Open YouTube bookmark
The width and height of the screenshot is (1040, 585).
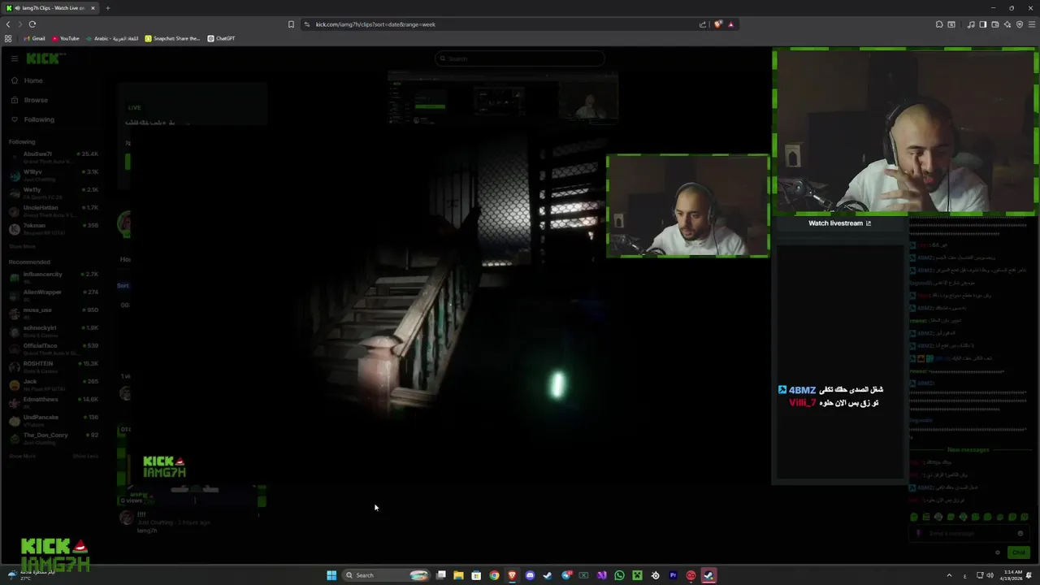click(65, 38)
